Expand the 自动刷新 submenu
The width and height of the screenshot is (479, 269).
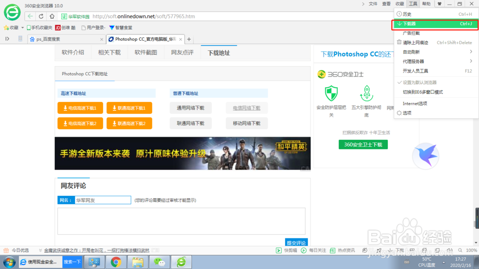point(436,52)
